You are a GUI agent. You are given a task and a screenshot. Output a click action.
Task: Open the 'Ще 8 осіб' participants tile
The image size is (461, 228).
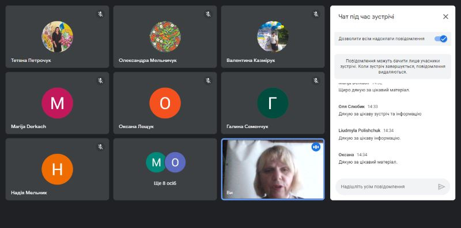pyautogui.click(x=165, y=169)
